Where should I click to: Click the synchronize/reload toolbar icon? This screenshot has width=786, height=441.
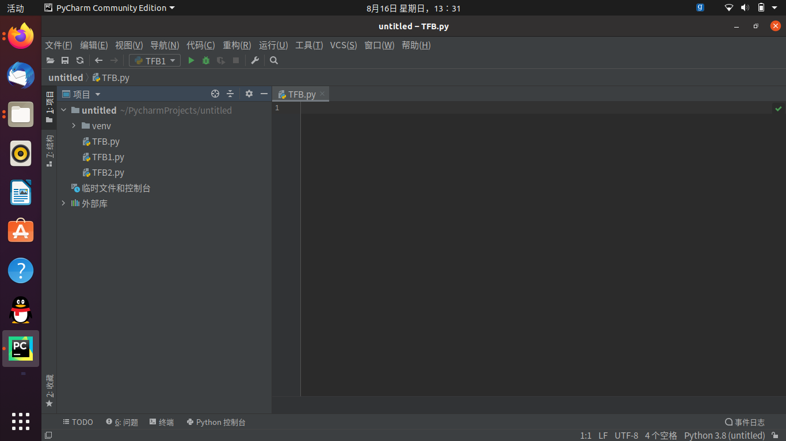[x=80, y=60]
